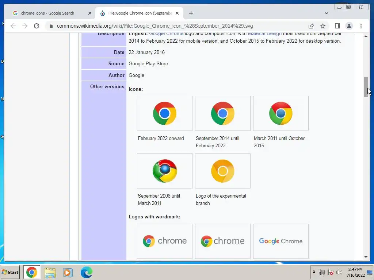Open a new tab with plus button
This screenshot has width=374, height=280.
(x=191, y=13)
